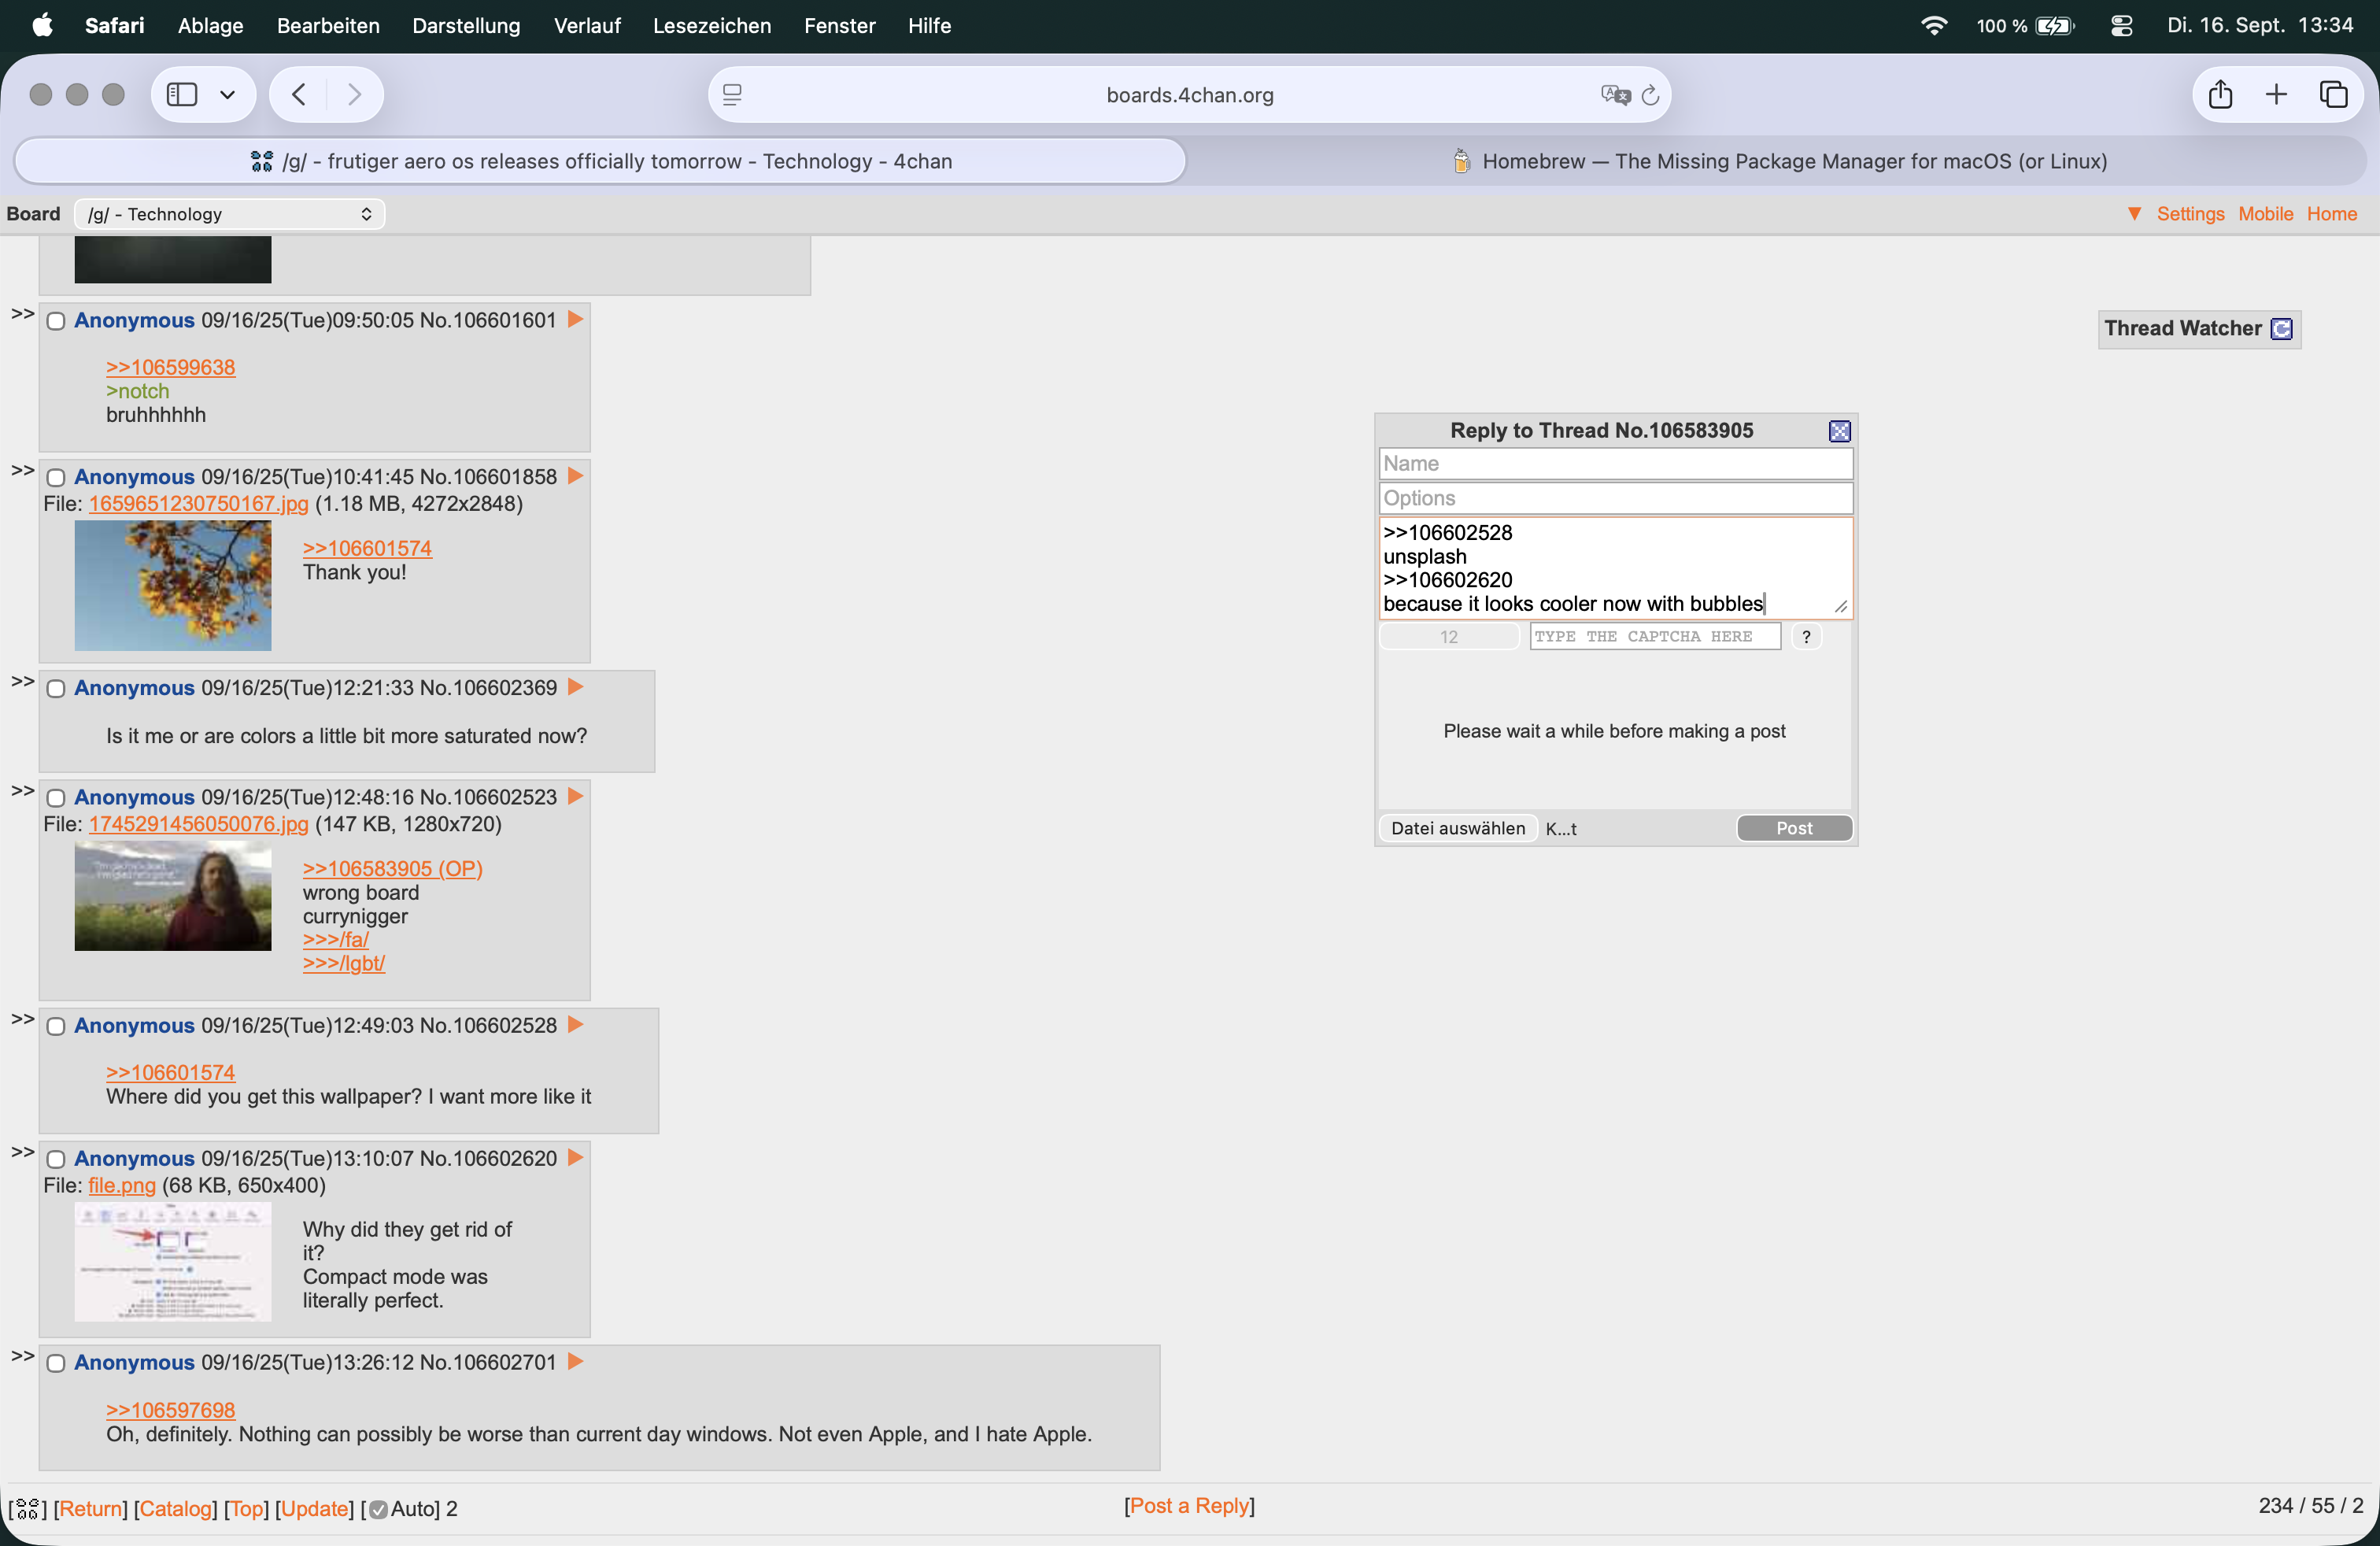Switch to the Homebrew tab

1779,161
